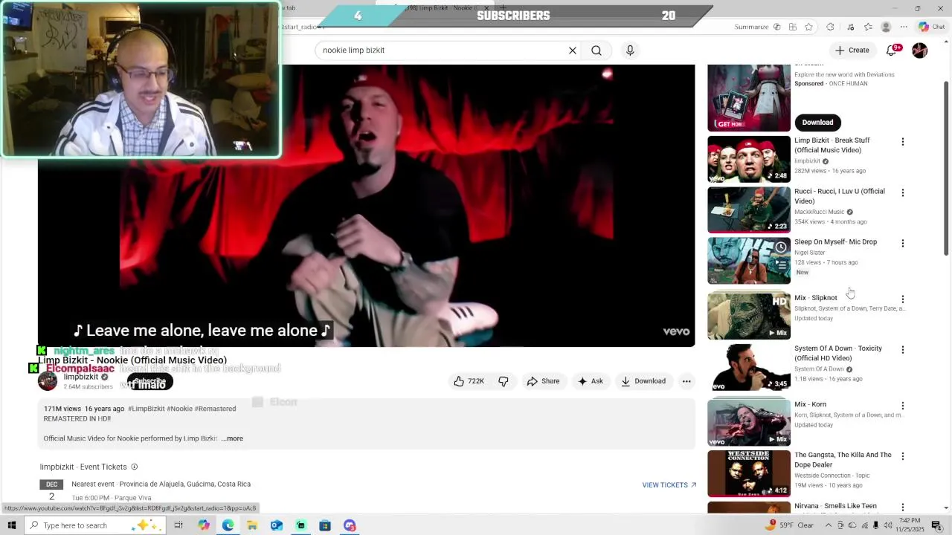Click VIEW TICKETS link
Viewport: 952px width, 535px height.
669,485
